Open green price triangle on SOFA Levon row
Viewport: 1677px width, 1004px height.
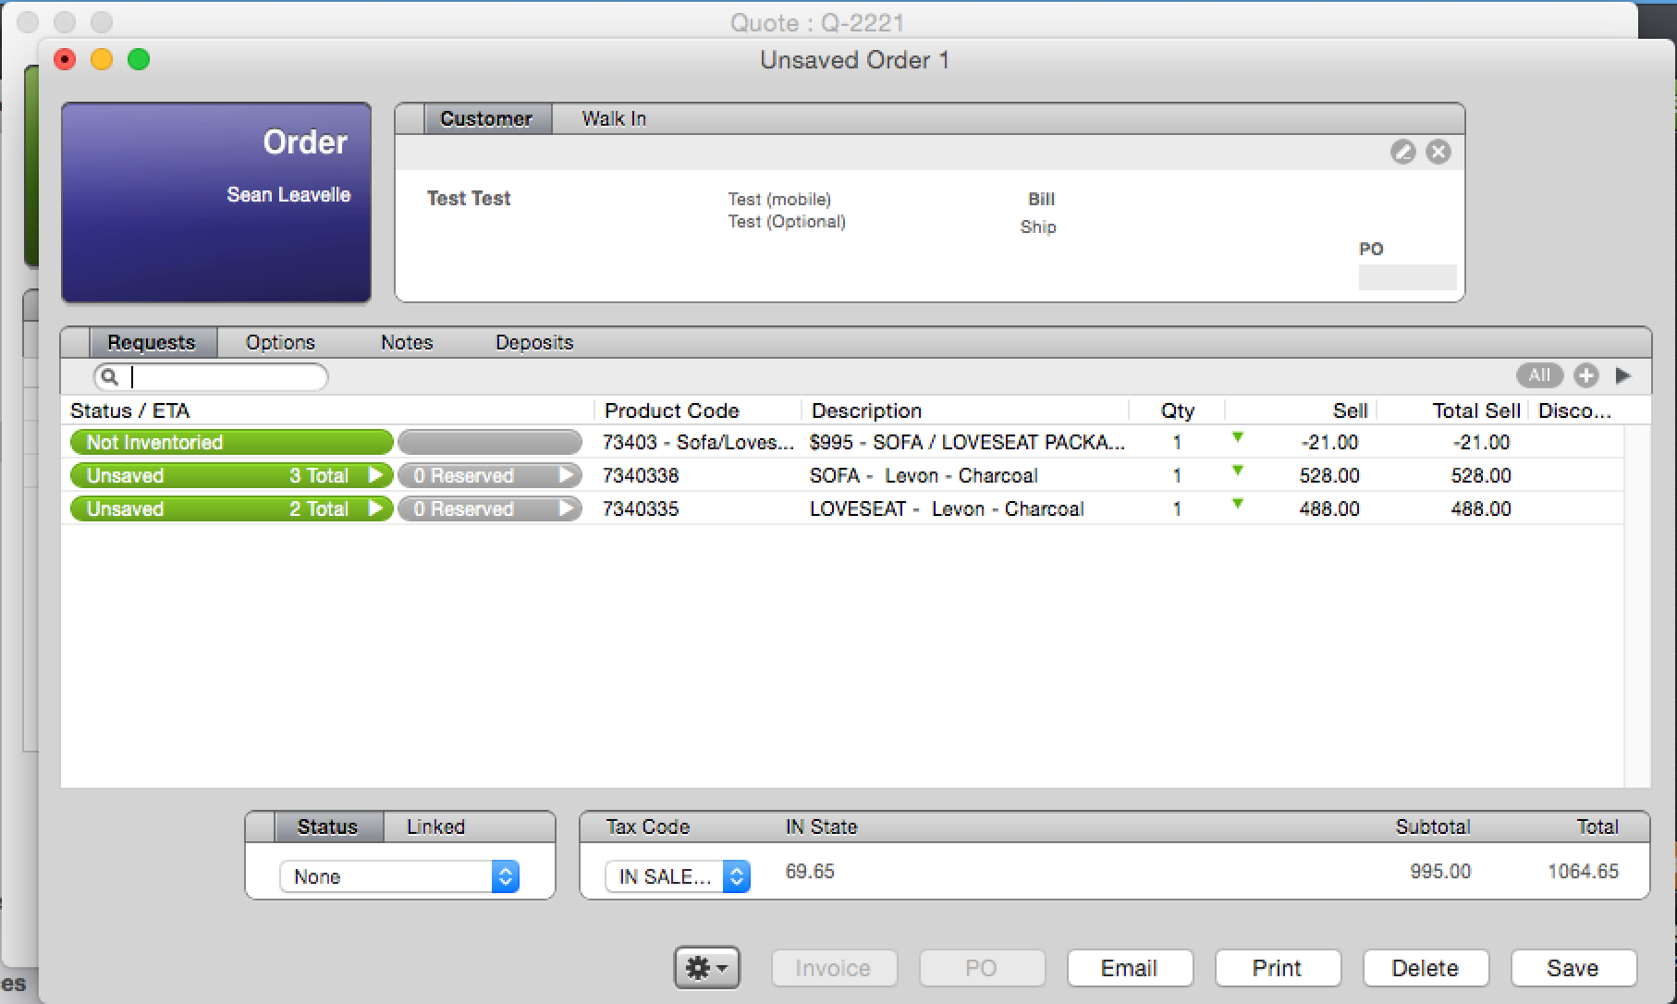click(1238, 471)
